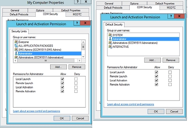This screenshot has width=189, height=128.
Task: Check Deny Remote Activation in Default Security dialog
Action: pyautogui.click(x=170, y=84)
